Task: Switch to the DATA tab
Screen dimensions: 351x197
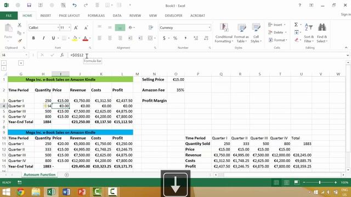Action: pos(117,16)
